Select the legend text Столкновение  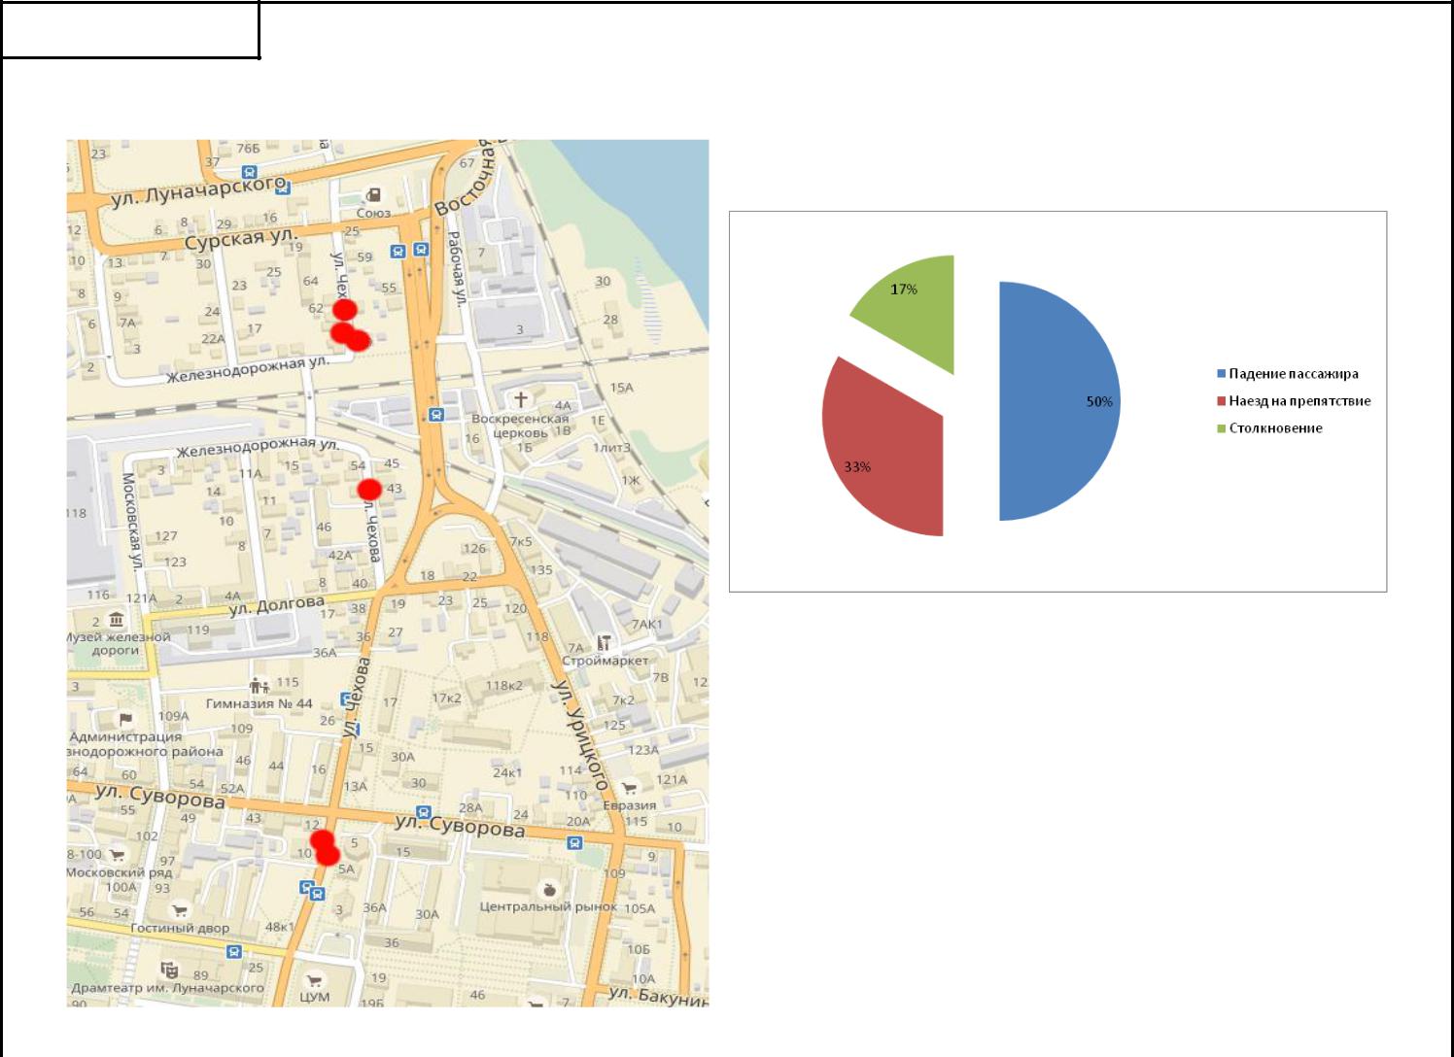click(x=1275, y=428)
